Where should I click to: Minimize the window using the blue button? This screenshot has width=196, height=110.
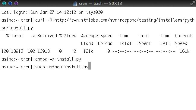point(10,3)
